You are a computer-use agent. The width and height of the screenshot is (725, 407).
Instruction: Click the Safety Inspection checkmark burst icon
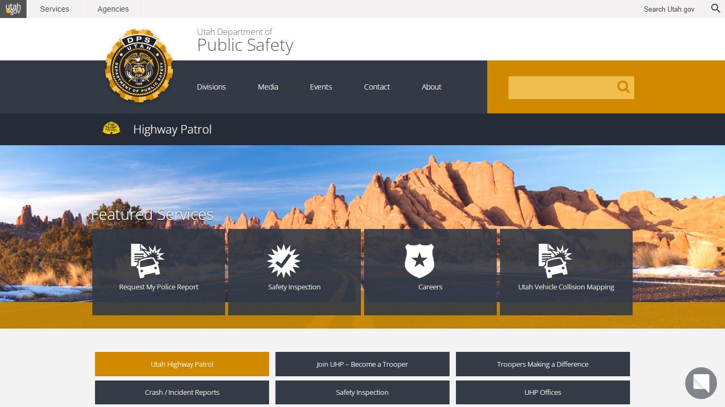(x=283, y=261)
